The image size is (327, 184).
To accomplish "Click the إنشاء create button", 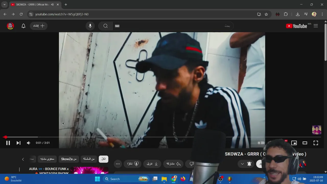I will 39,26.
